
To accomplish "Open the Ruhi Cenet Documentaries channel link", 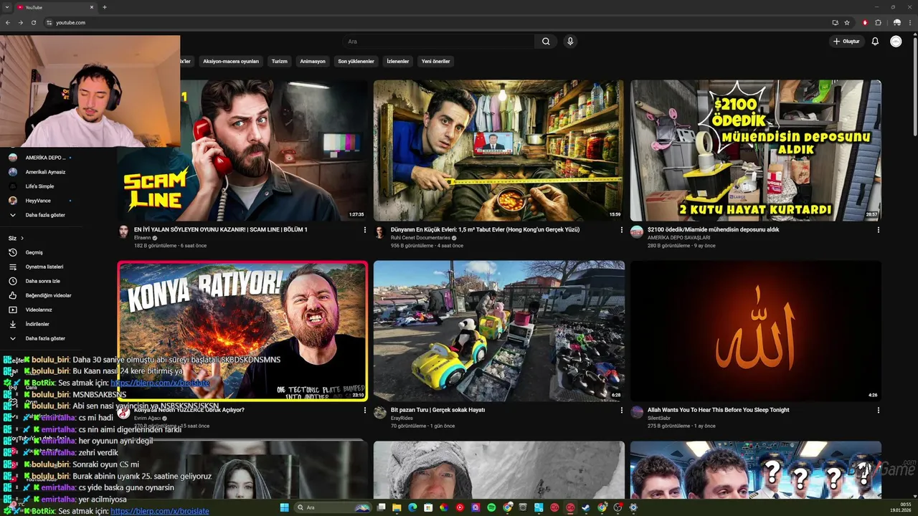I will 420,238.
